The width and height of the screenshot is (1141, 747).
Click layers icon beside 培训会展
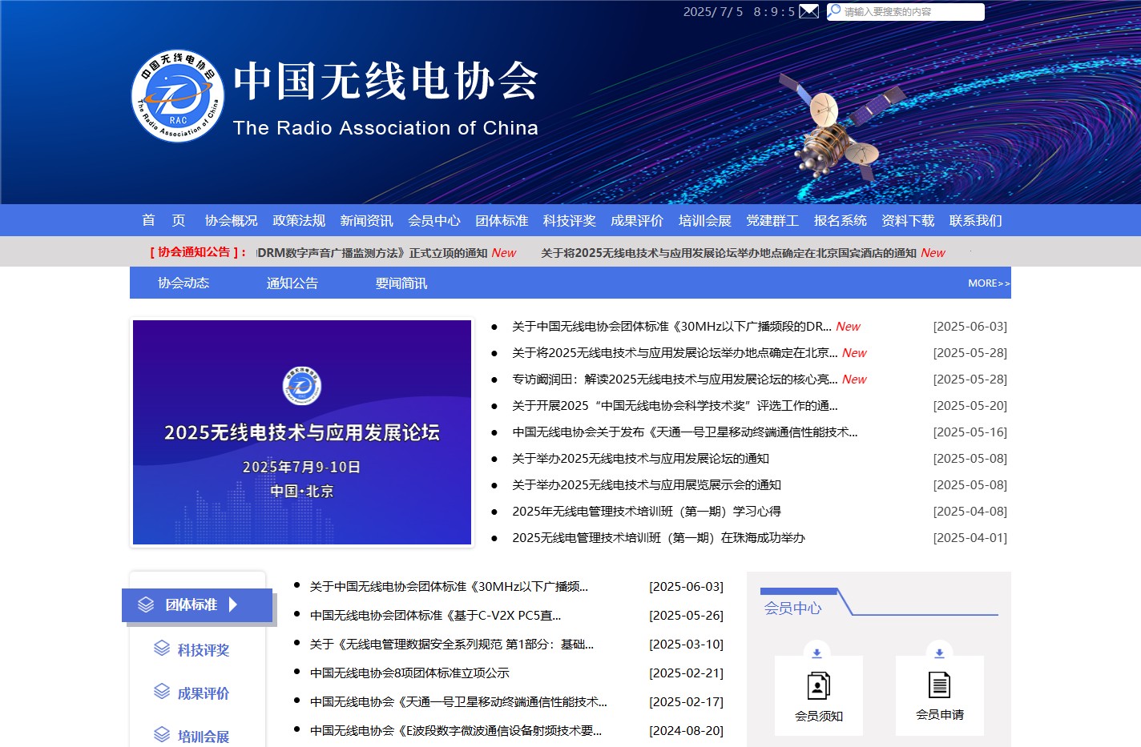[162, 734]
